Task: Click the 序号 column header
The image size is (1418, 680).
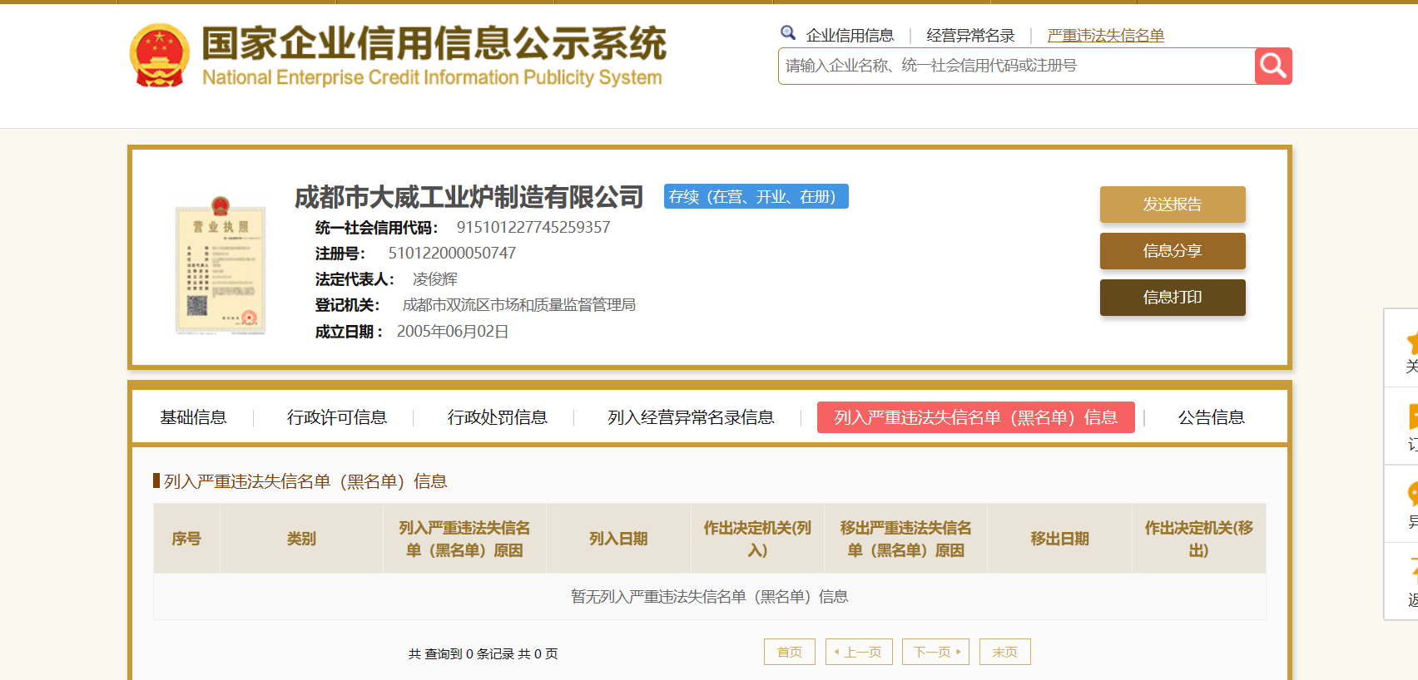Action: (x=186, y=539)
